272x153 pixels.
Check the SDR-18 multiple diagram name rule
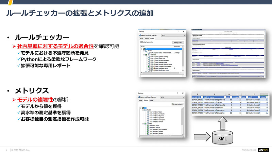pyautogui.click(x=149, y=64)
